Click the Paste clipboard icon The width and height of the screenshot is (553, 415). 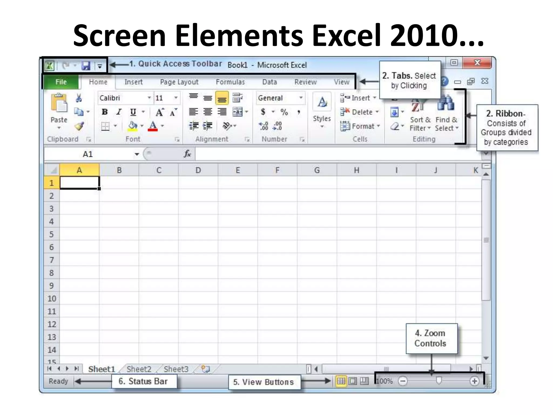[59, 103]
